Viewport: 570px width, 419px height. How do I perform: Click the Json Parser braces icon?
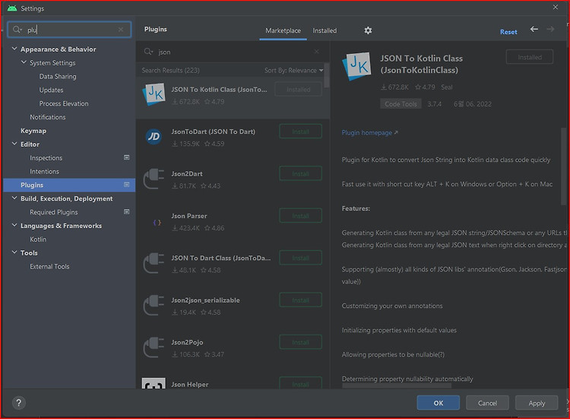point(157,222)
